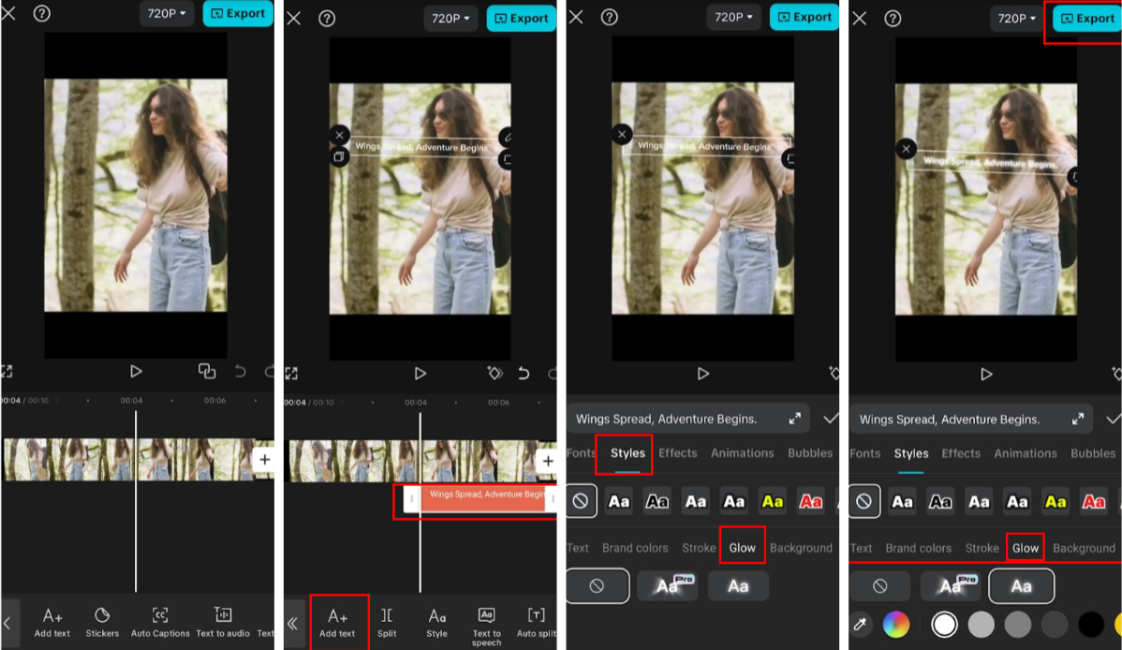Open the 720P dropdown in the second screen
1122x650 pixels.
(x=450, y=18)
